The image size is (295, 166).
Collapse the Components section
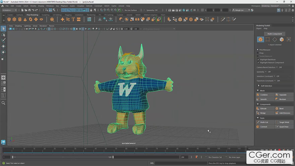click(x=258, y=104)
